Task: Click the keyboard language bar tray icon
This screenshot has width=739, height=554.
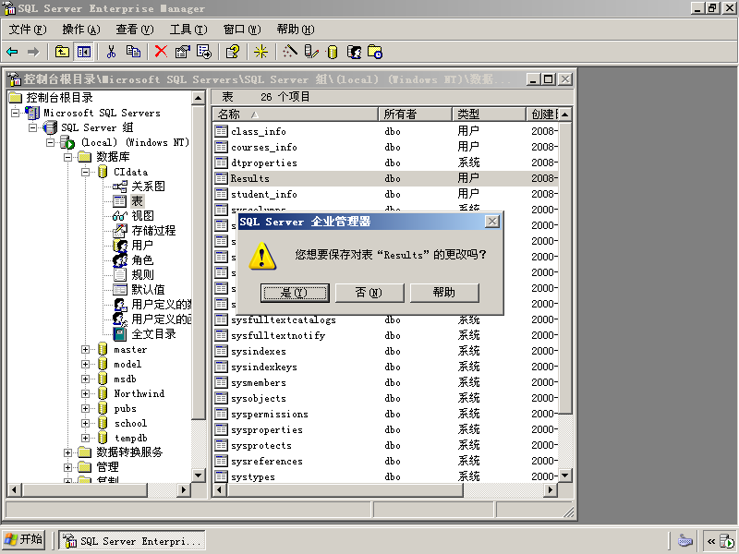Action: coord(684,540)
